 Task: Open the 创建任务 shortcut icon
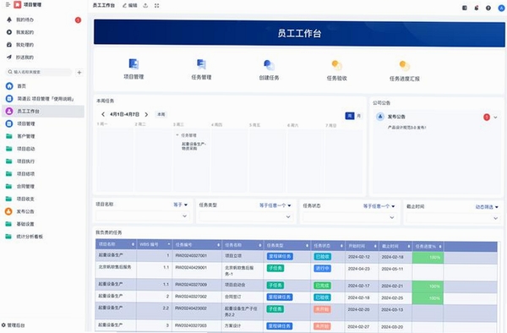(269, 70)
